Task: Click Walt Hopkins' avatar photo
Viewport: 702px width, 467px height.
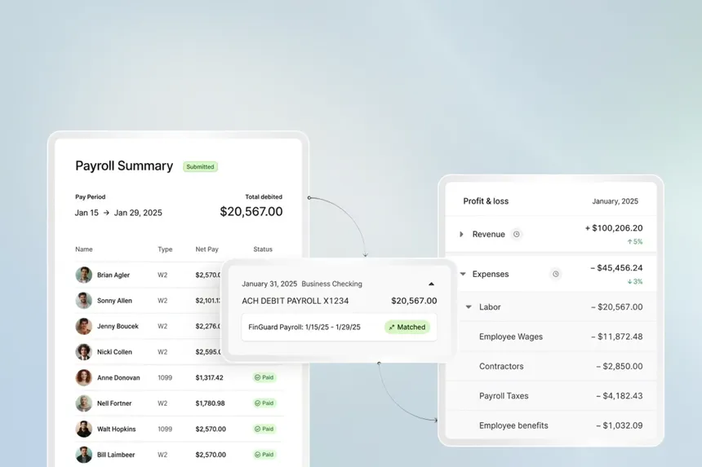Action: click(84, 429)
